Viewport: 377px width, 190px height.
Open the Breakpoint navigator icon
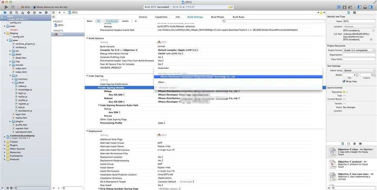coord(40,13)
